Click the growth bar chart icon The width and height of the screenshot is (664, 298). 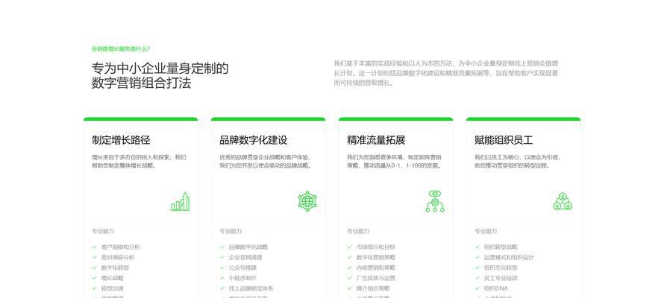coord(180,202)
